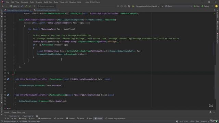Open the Aura run configuration dropdown
Image resolution: width=219 pixels, height=123 pixels.
[178, 6]
